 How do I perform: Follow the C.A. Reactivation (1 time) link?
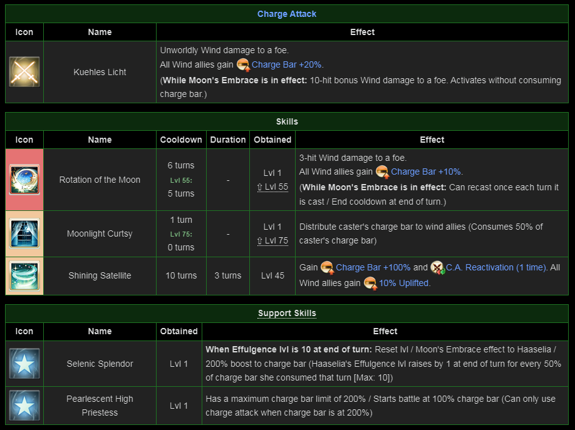tap(495, 267)
